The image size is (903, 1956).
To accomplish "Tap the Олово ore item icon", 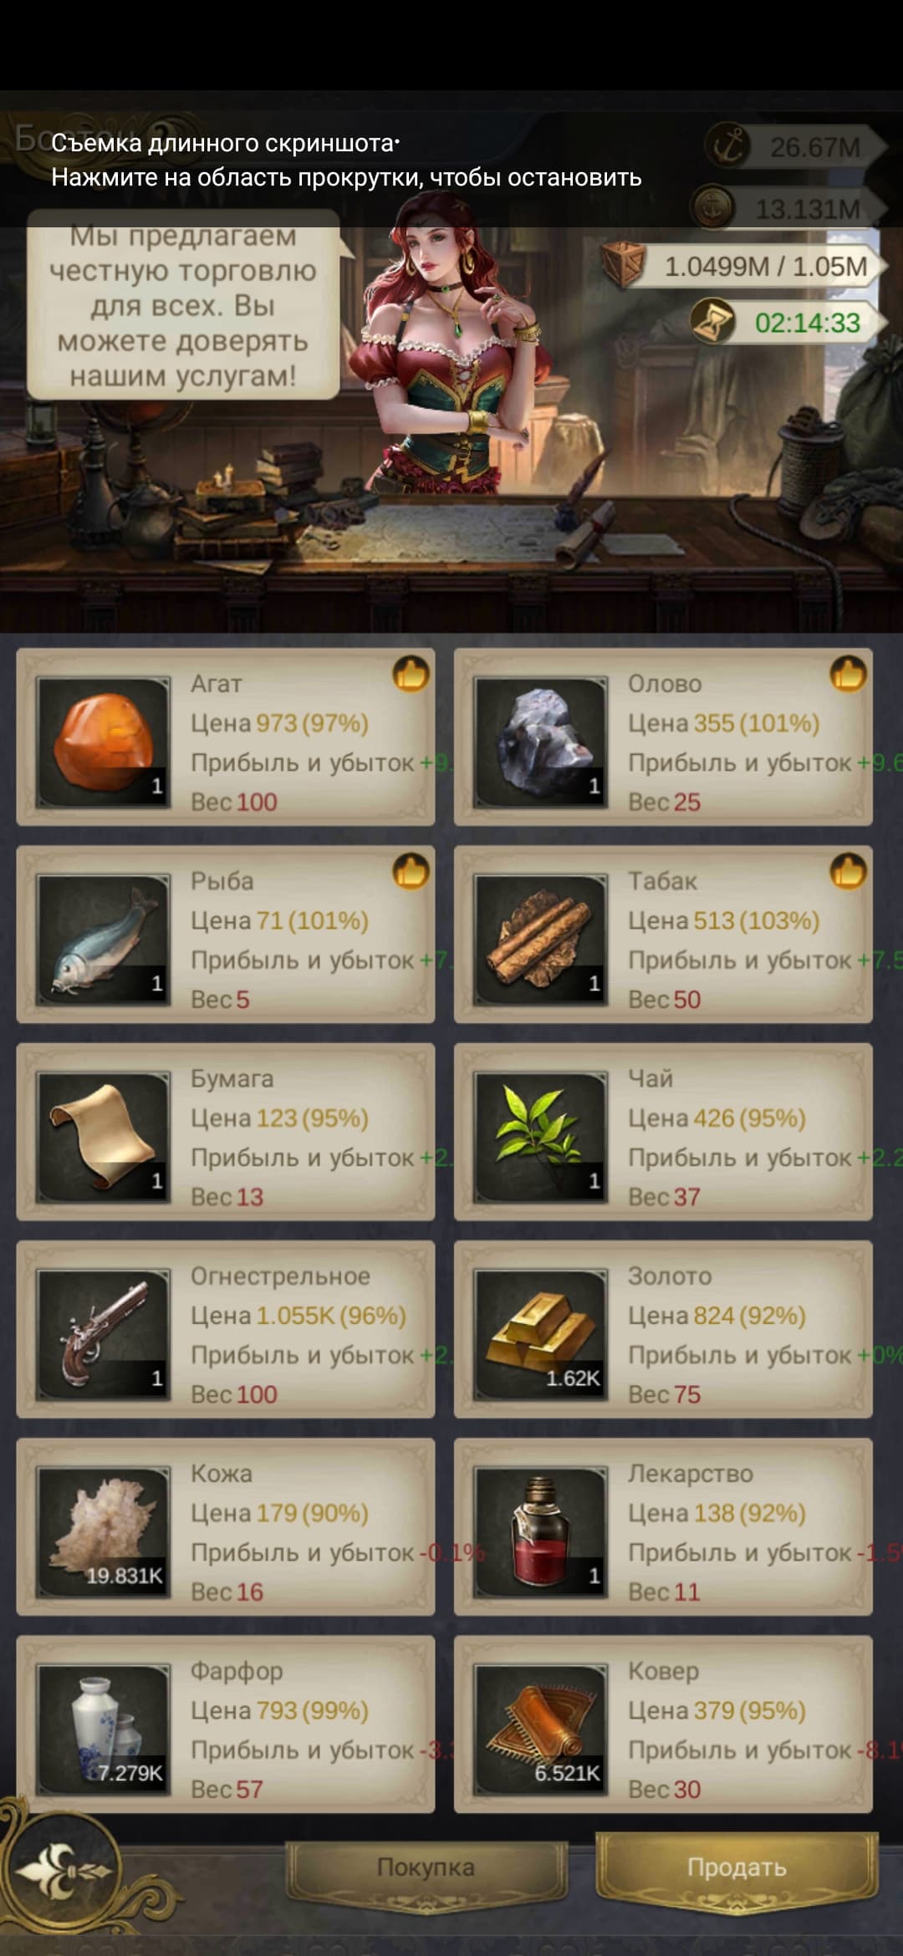I will click(541, 741).
